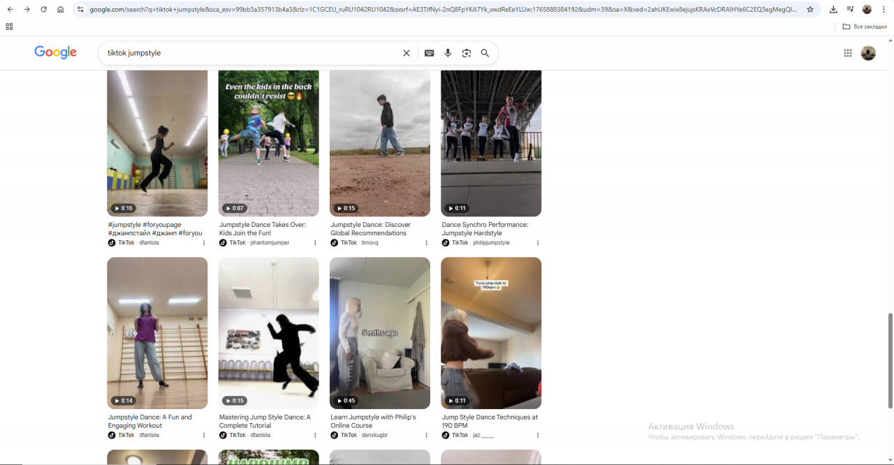The width and height of the screenshot is (894, 465).
Task: Bookmark this page with star icon
Action: [x=810, y=10]
